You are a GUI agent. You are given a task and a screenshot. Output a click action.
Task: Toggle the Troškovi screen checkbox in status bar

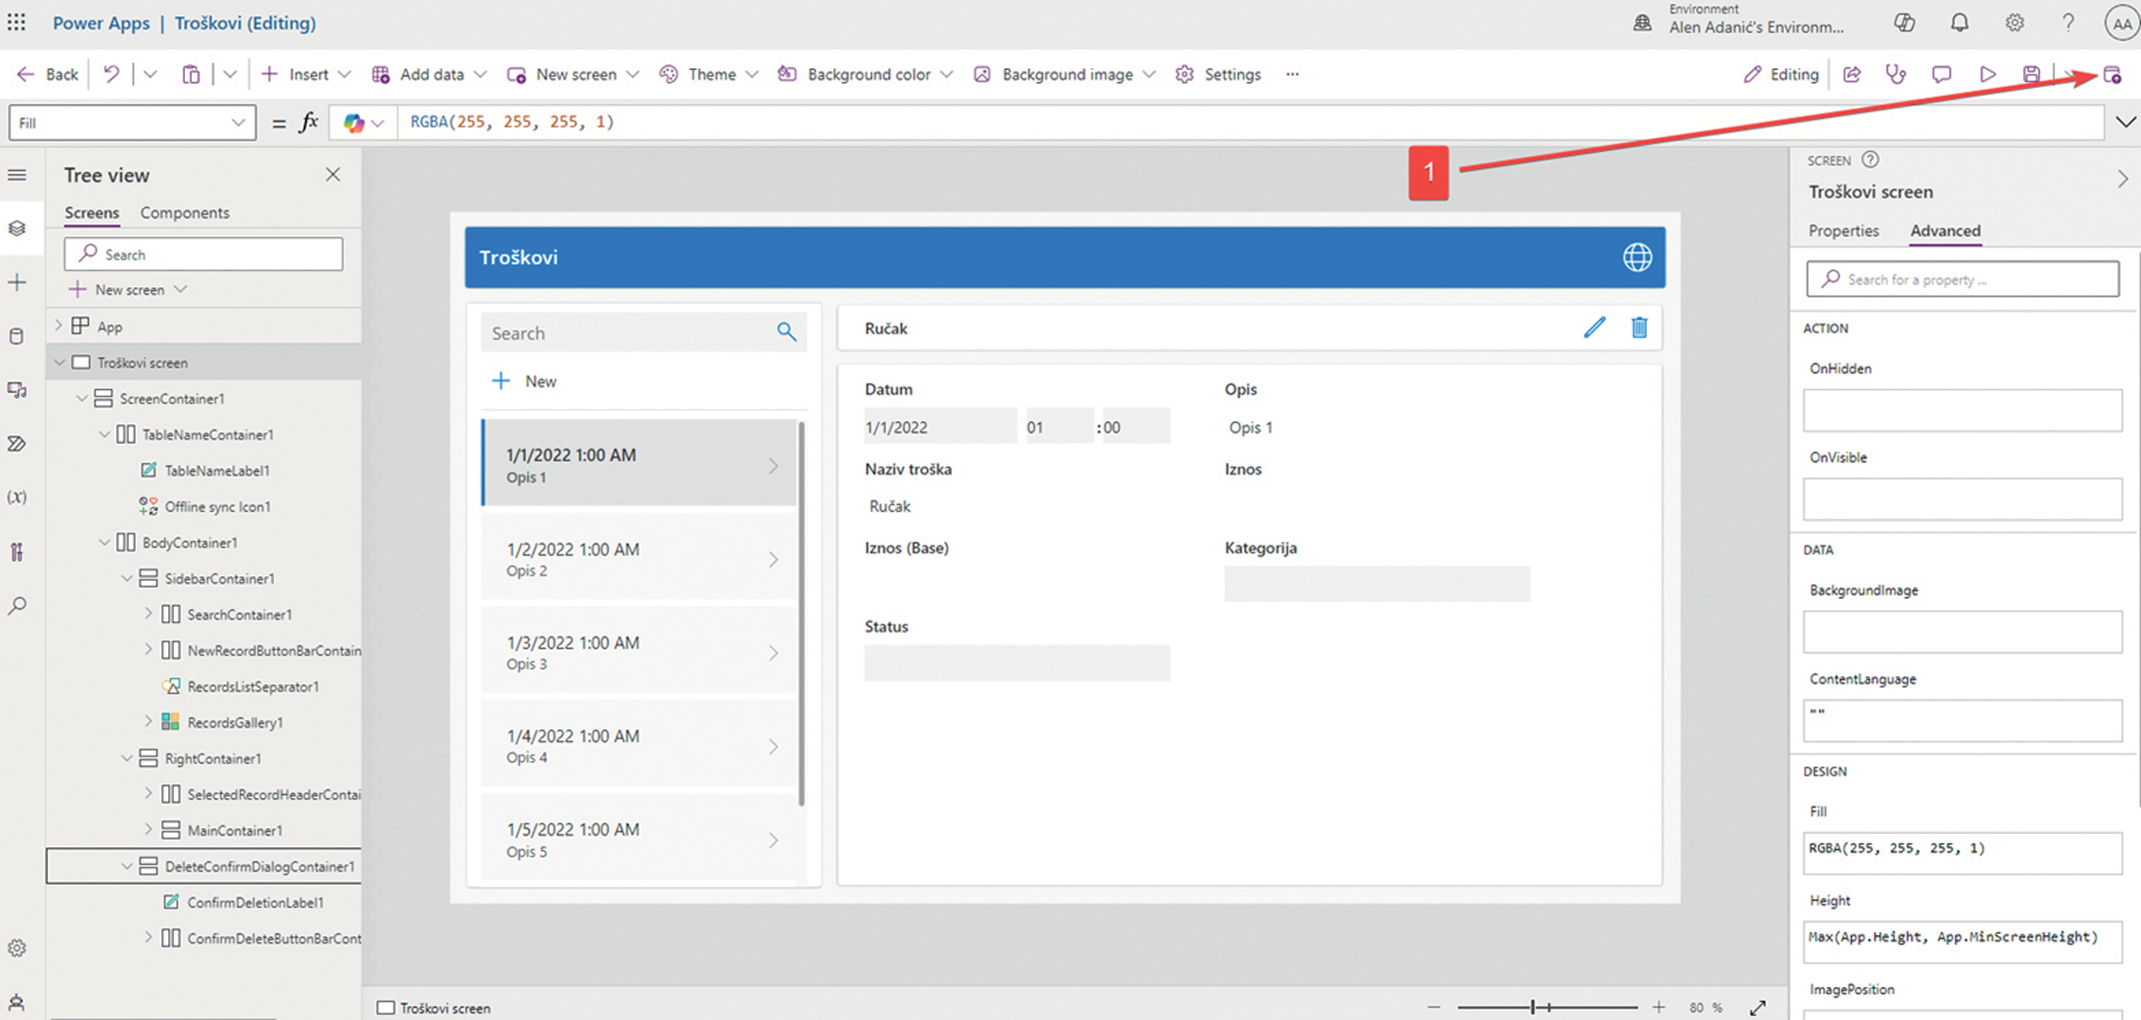(385, 1008)
